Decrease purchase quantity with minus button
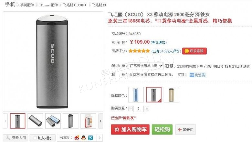This screenshot has height=142, width=252. [x=131, y=109]
